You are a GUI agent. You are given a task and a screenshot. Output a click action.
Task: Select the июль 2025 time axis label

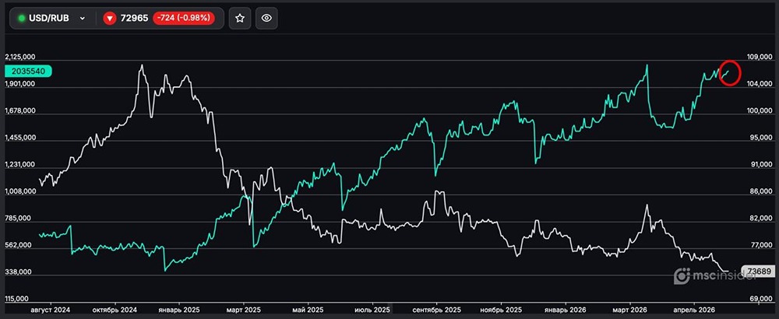[372, 310]
